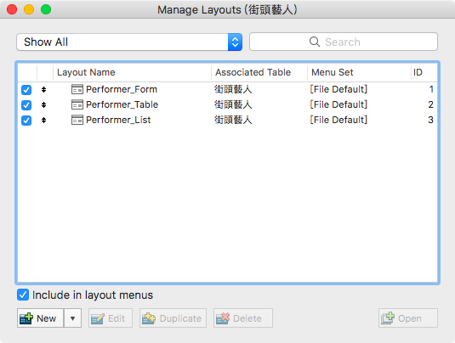455x343 pixels.
Task: Click reorder handle for Performer_Table row
Action: point(44,104)
